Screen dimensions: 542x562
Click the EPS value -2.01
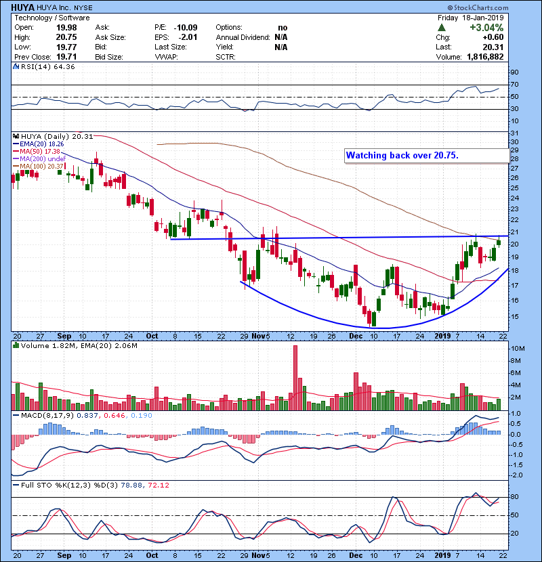coord(188,37)
